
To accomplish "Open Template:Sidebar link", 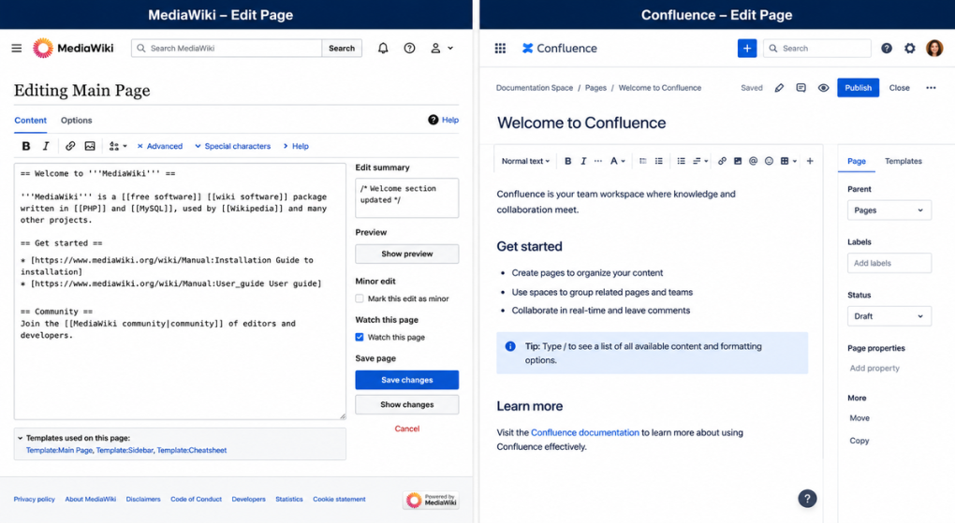I will coord(125,451).
